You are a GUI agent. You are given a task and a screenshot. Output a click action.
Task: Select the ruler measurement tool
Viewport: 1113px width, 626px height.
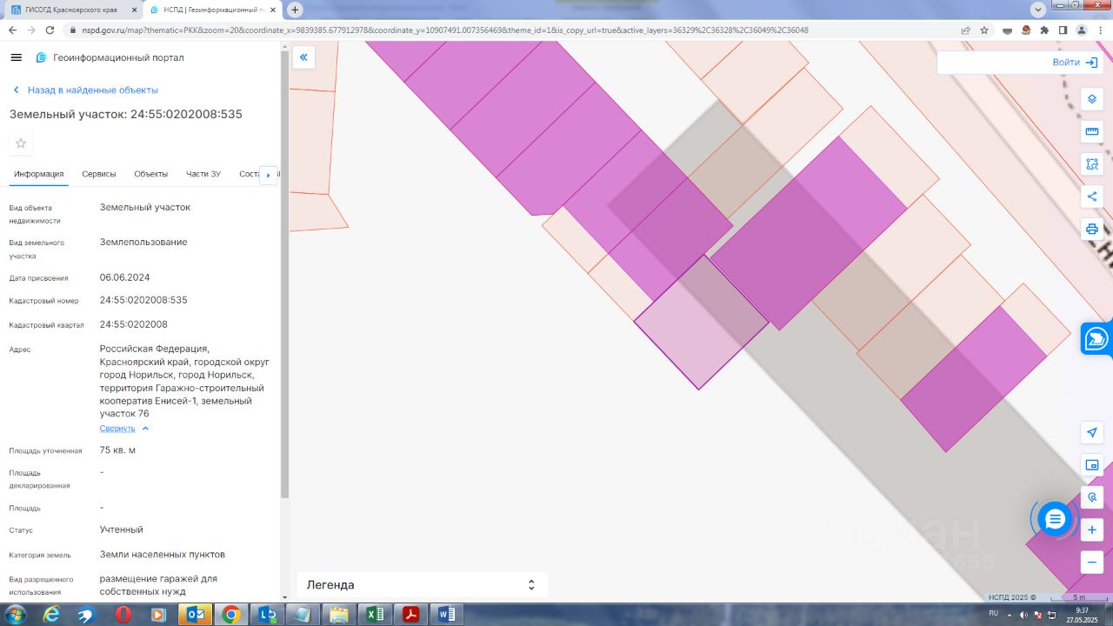click(x=1092, y=131)
